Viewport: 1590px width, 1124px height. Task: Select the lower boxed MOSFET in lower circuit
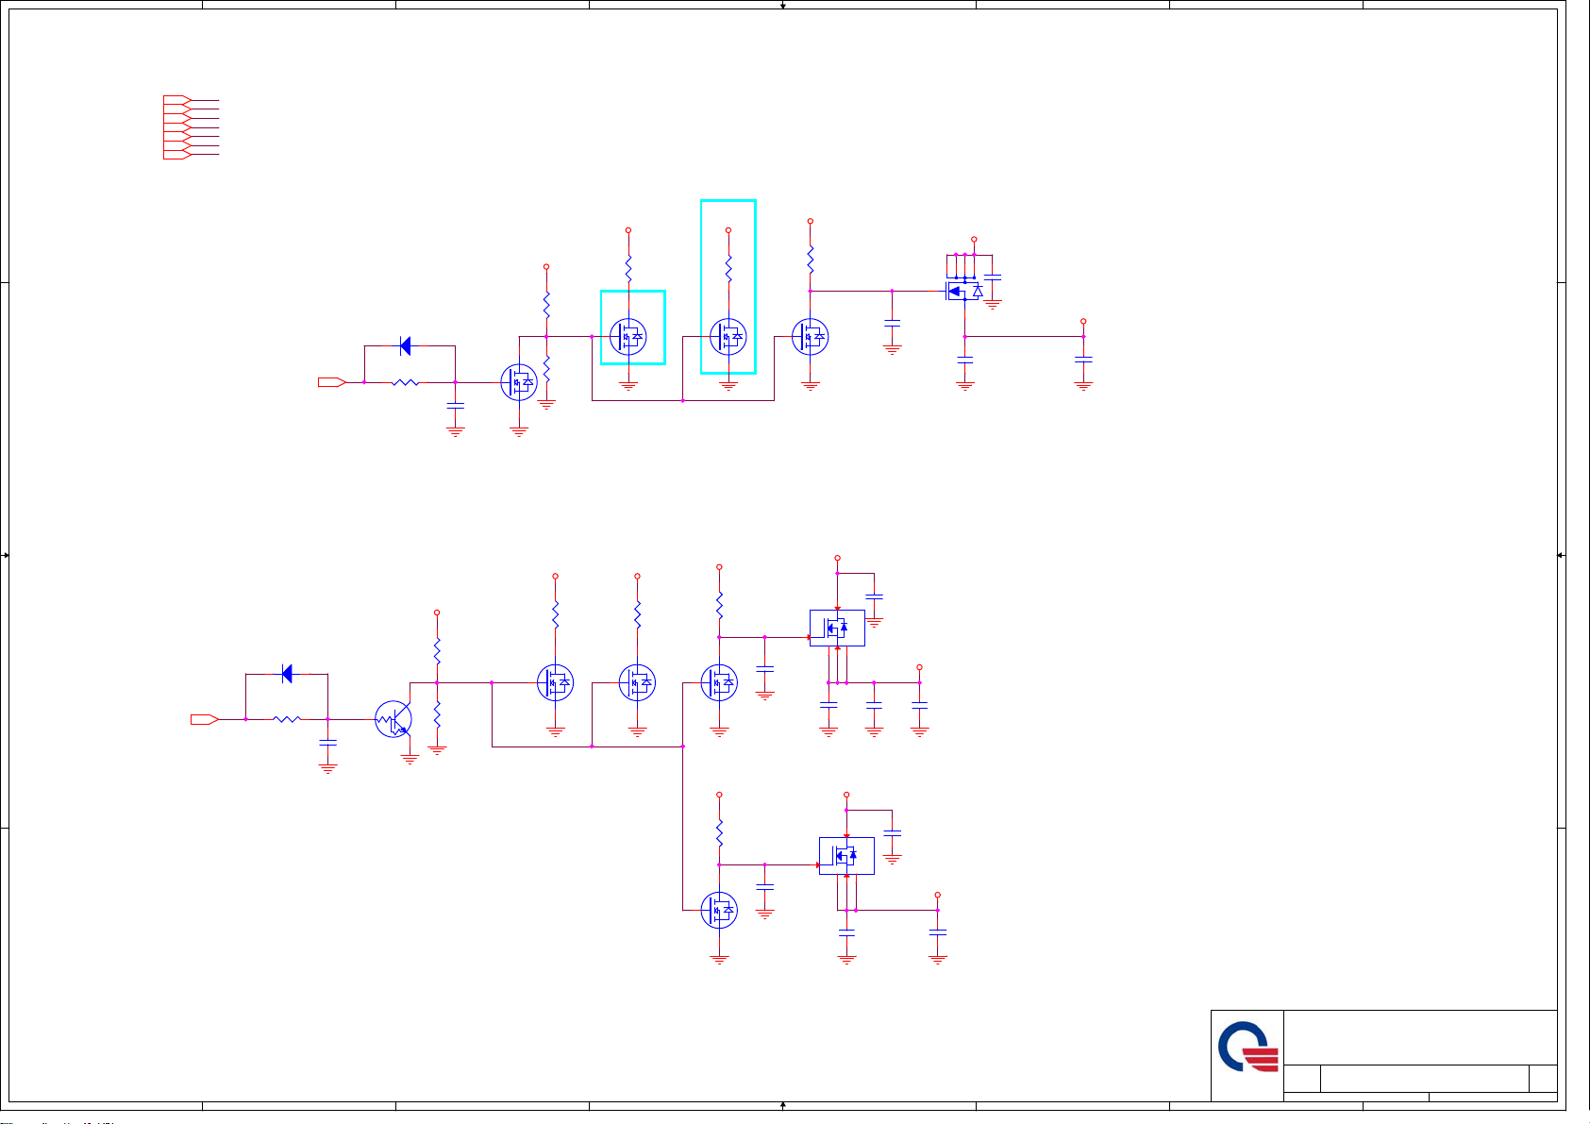[x=846, y=856]
